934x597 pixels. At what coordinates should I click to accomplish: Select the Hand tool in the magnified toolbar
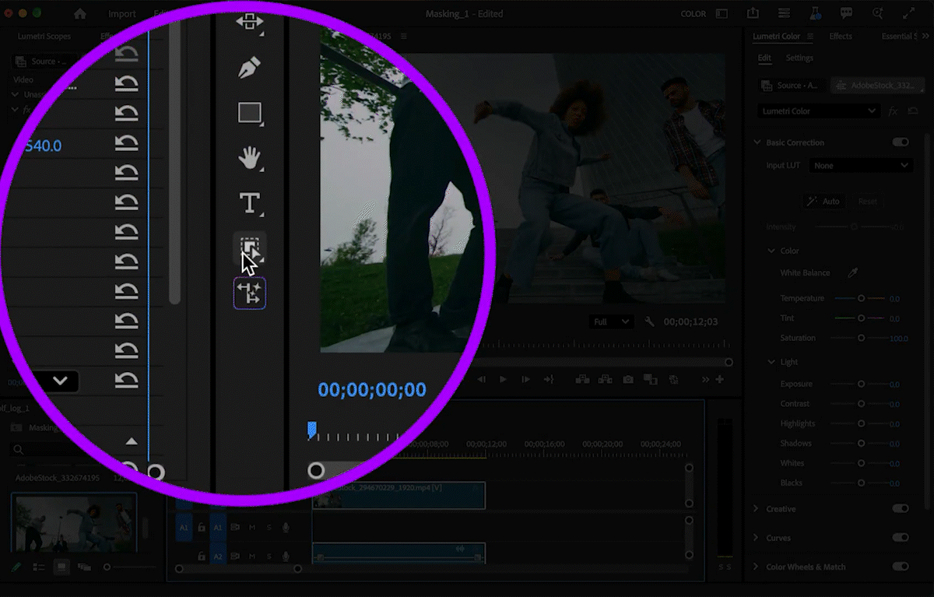coord(249,159)
